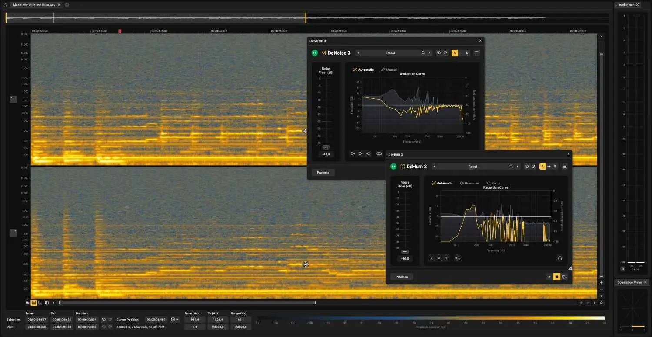Undo in DeHum 3 plugin
652x337 pixels.
[527, 167]
